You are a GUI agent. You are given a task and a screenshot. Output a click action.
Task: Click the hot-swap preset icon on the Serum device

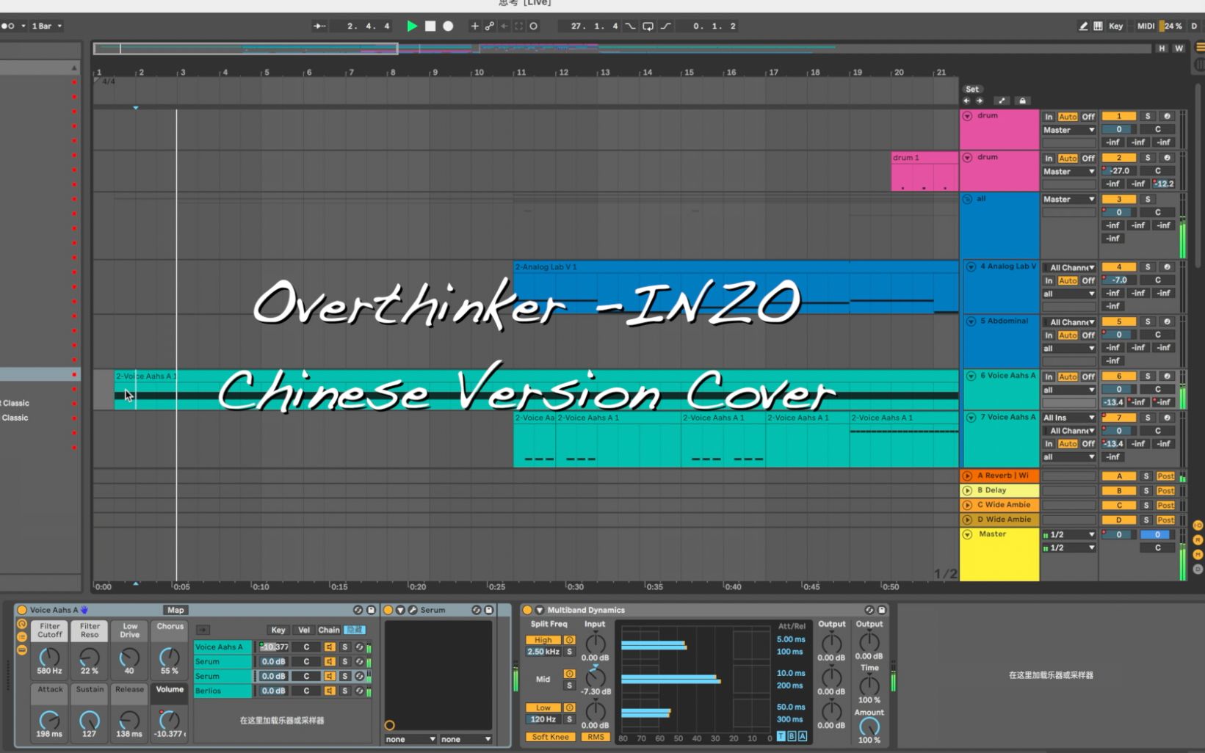pos(477,610)
